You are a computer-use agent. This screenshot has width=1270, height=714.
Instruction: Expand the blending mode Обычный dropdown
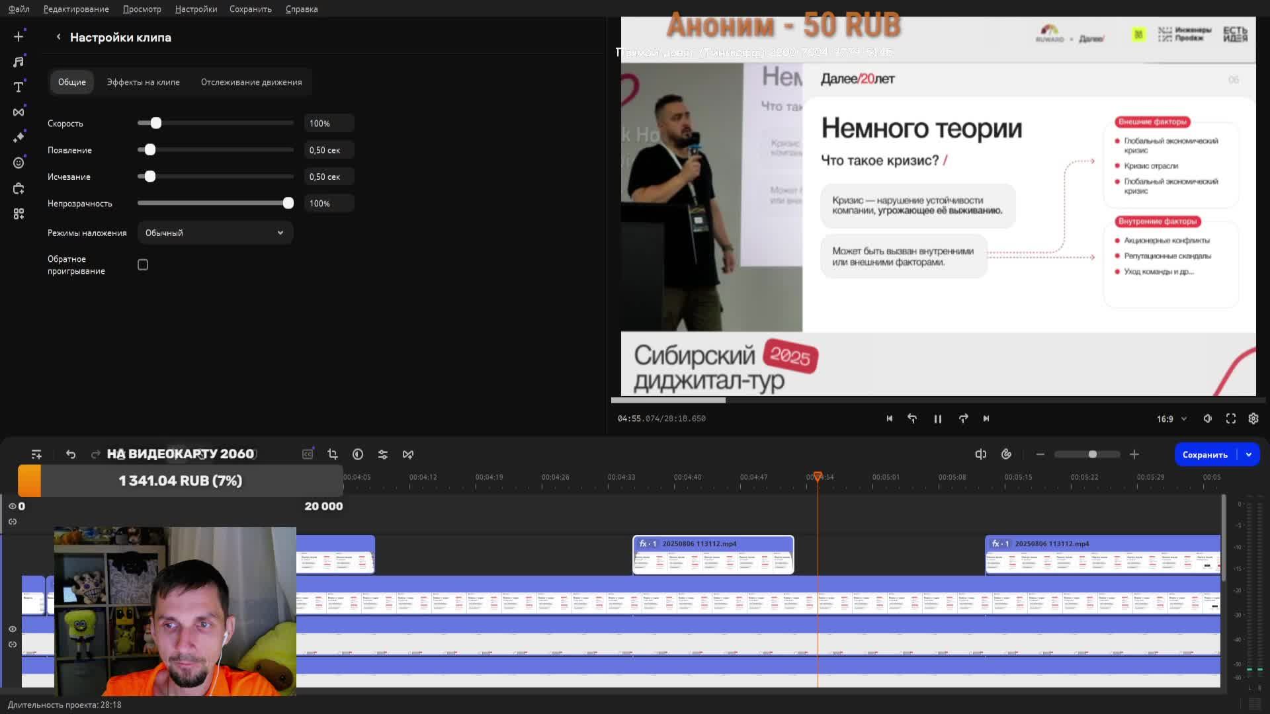pos(215,233)
